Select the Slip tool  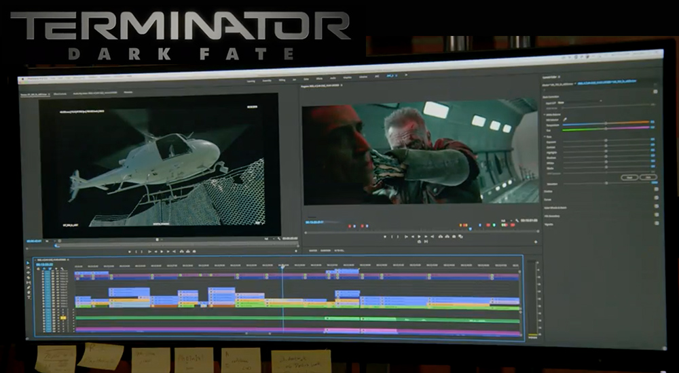pyautogui.click(x=29, y=282)
